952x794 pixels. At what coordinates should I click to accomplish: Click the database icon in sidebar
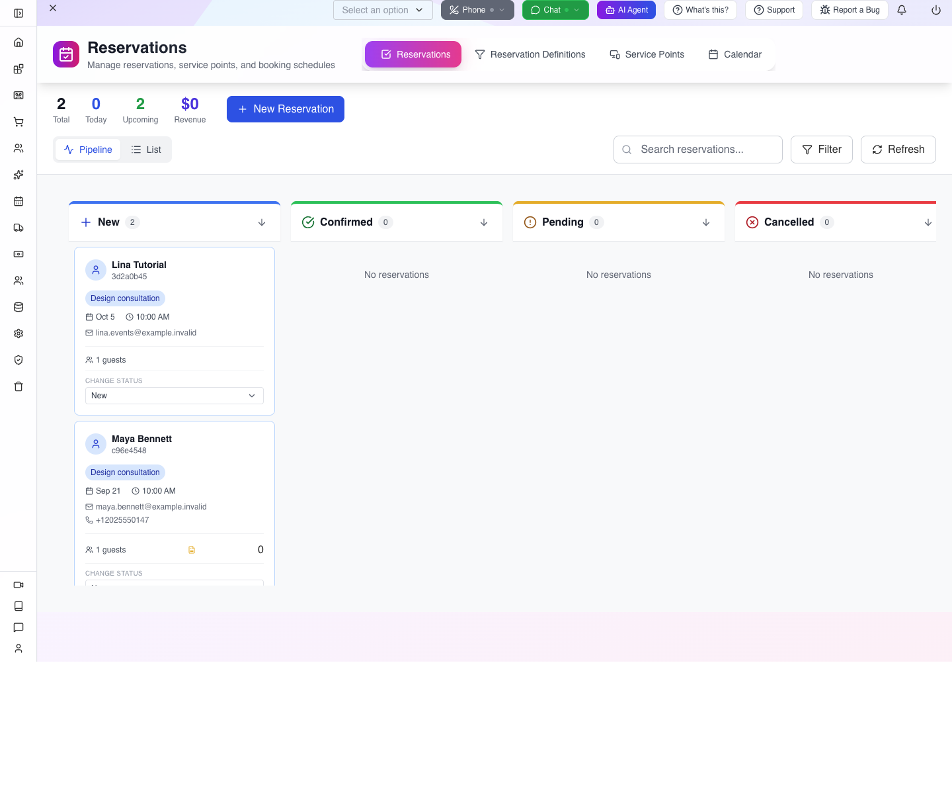click(19, 307)
